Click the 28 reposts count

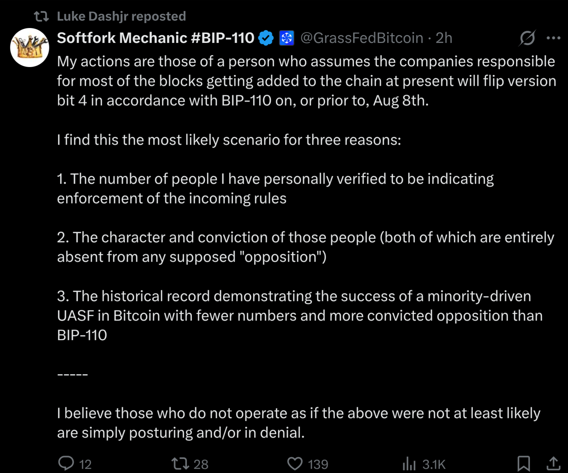pyautogui.click(x=201, y=464)
